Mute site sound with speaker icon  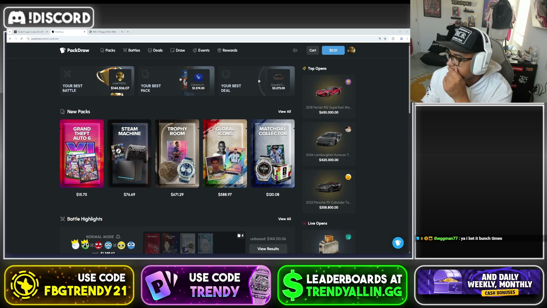pos(295,50)
